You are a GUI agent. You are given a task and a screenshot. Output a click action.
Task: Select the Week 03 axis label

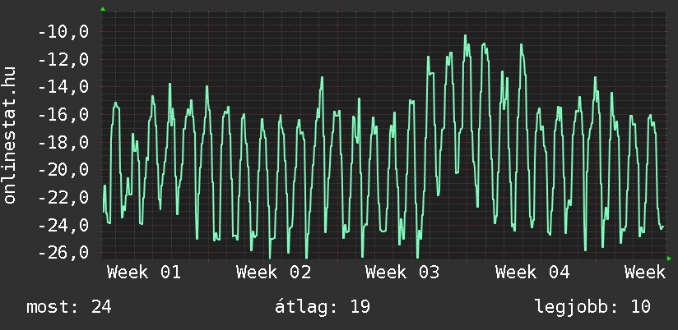(402, 272)
